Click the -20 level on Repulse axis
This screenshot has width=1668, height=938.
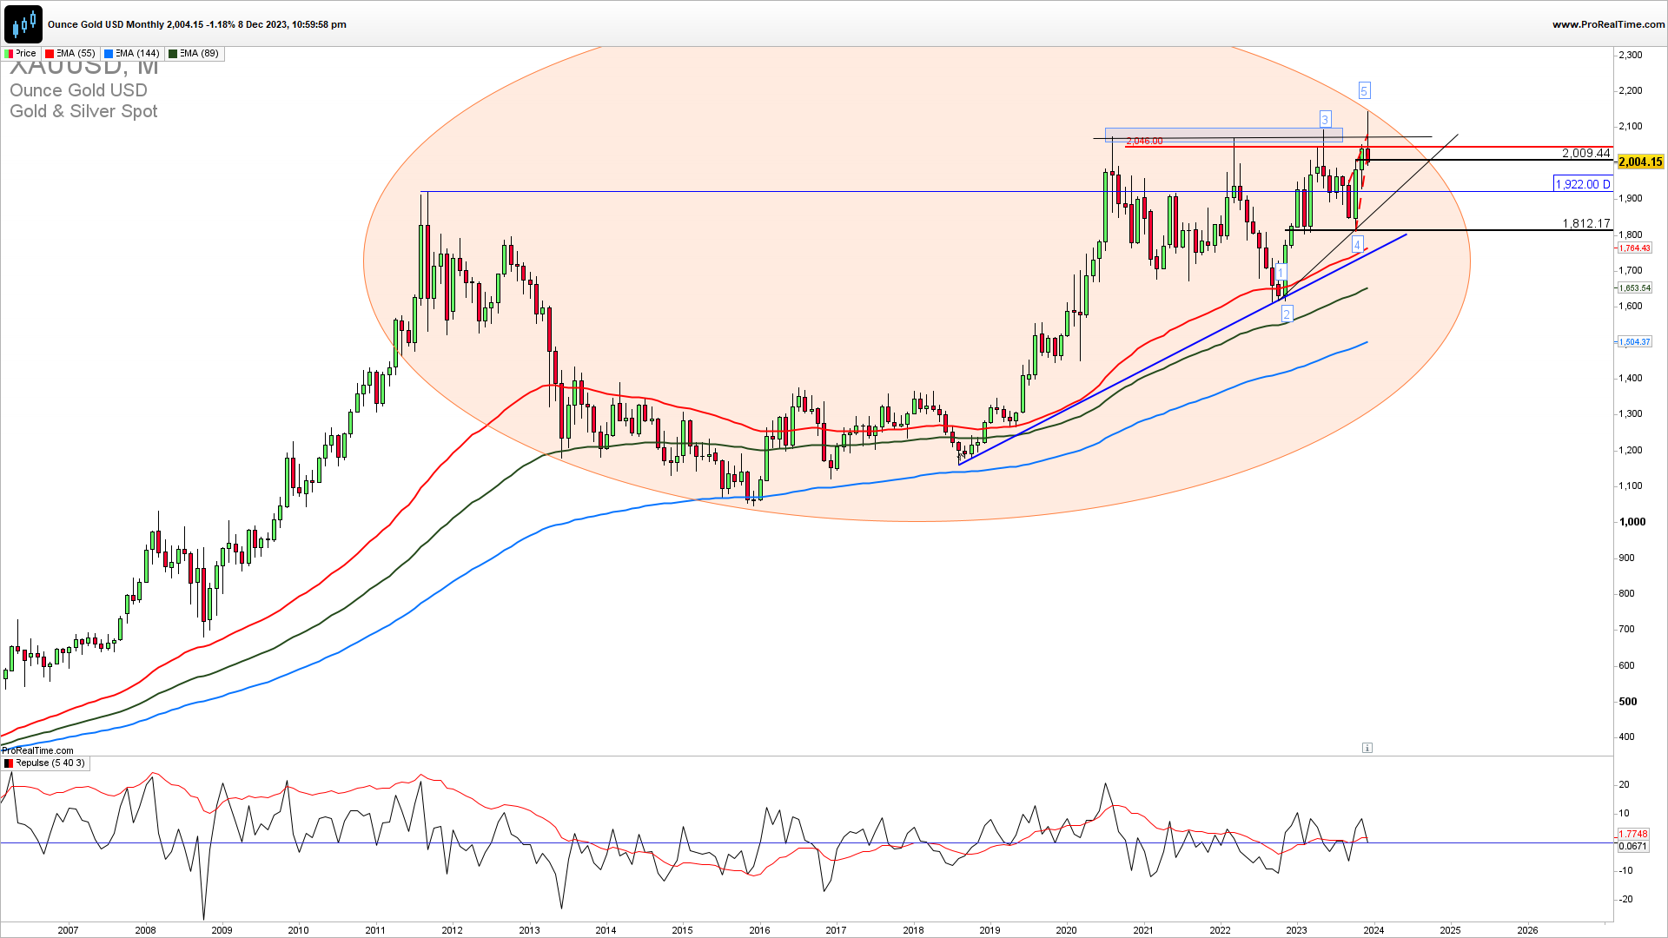coord(1625,900)
